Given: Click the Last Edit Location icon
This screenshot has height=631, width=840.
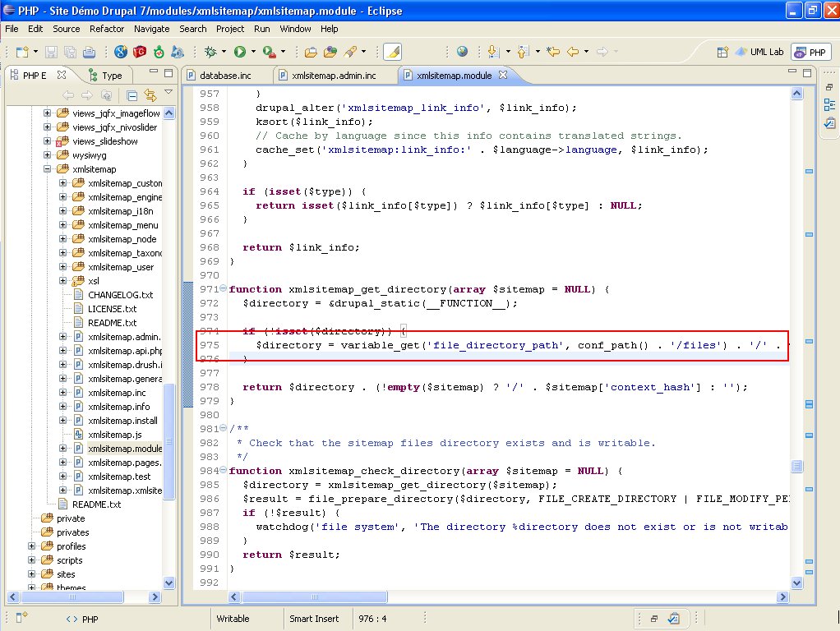Looking at the screenshot, I should tap(553, 52).
